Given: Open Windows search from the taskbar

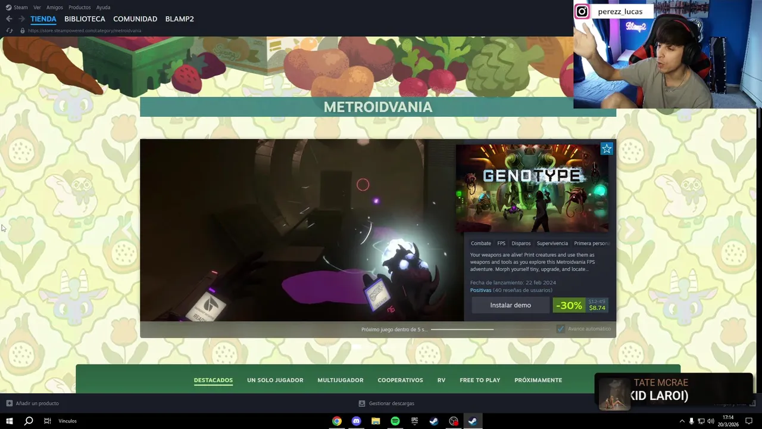Looking at the screenshot, I should [29, 421].
